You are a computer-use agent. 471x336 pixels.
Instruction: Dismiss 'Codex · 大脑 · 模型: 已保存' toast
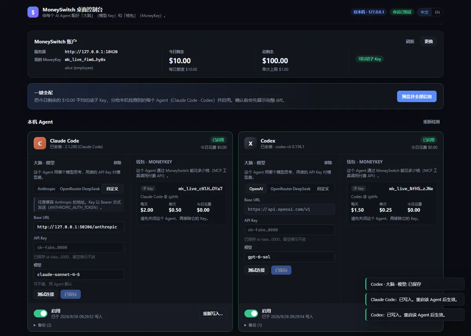tap(415, 284)
